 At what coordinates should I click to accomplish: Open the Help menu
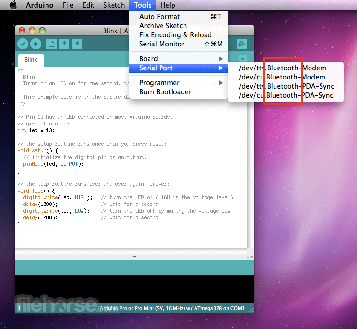[x=168, y=5]
